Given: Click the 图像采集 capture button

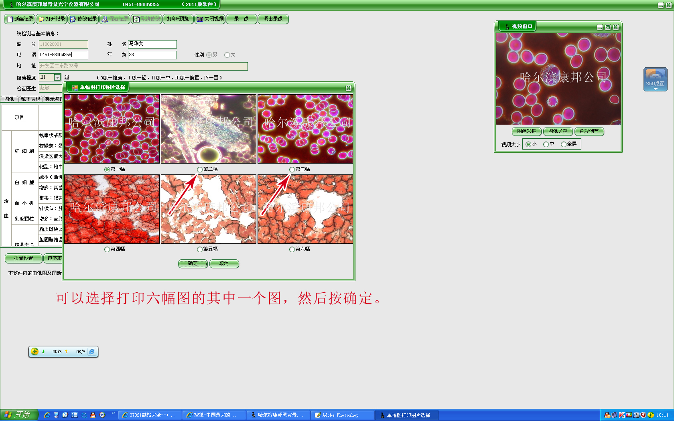Looking at the screenshot, I should tap(526, 131).
